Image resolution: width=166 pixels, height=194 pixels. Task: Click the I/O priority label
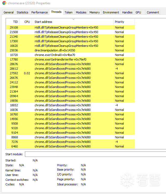point(65,174)
